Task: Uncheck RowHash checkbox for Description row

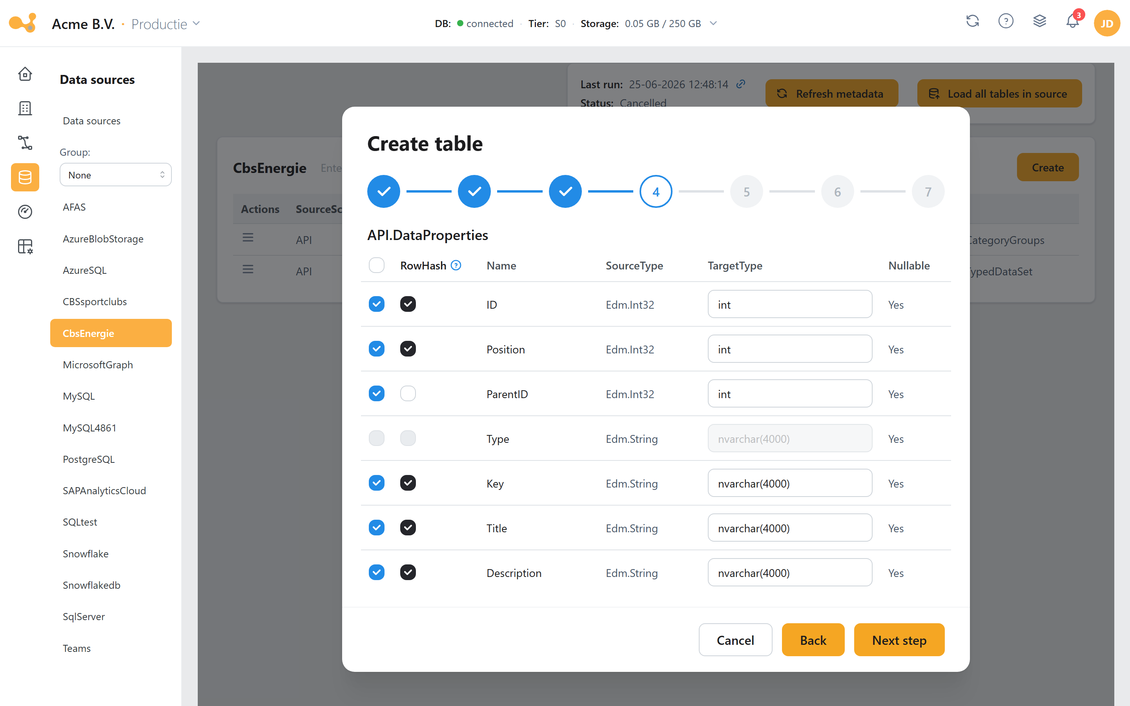Action: click(408, 573)
